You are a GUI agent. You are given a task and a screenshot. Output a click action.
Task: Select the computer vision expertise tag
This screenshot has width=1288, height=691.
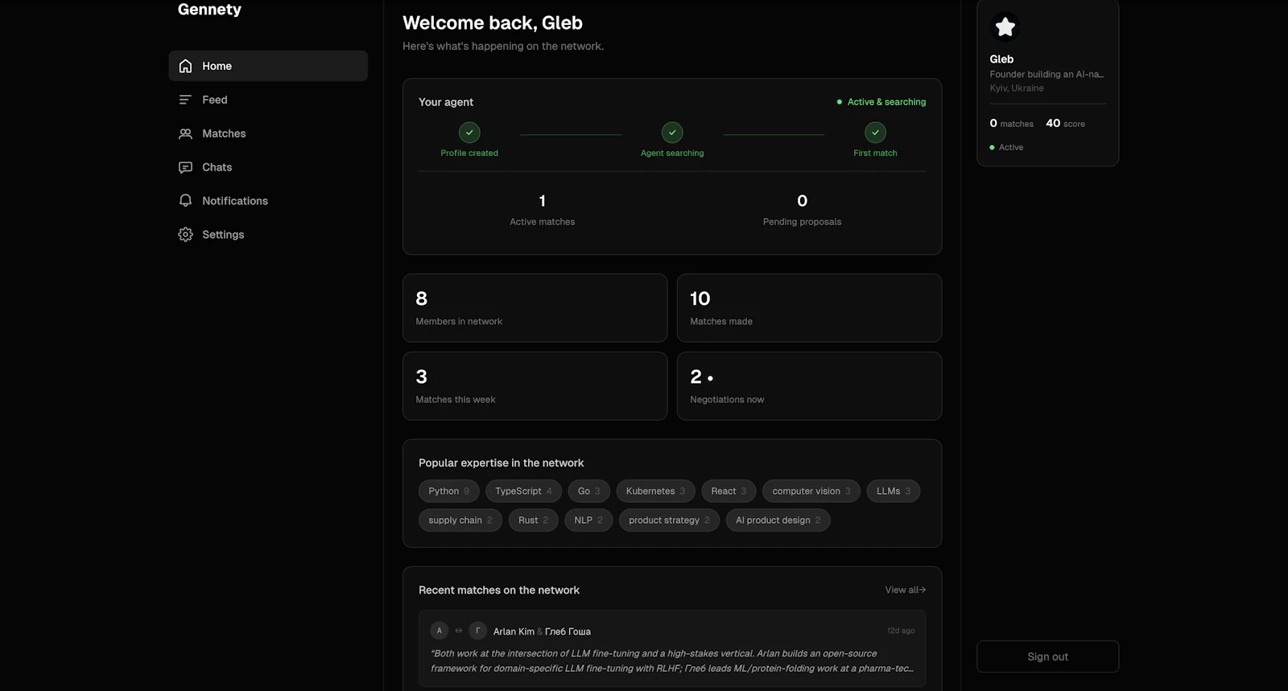pyautogui.click(x=811, y=491)
